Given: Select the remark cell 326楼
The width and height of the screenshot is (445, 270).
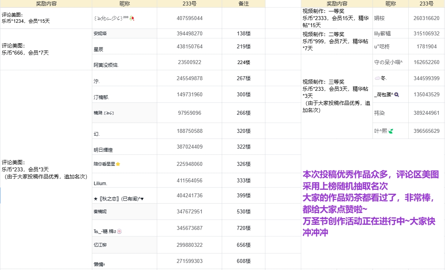Looking at the screenshot, I should click(x=244, y=164).
